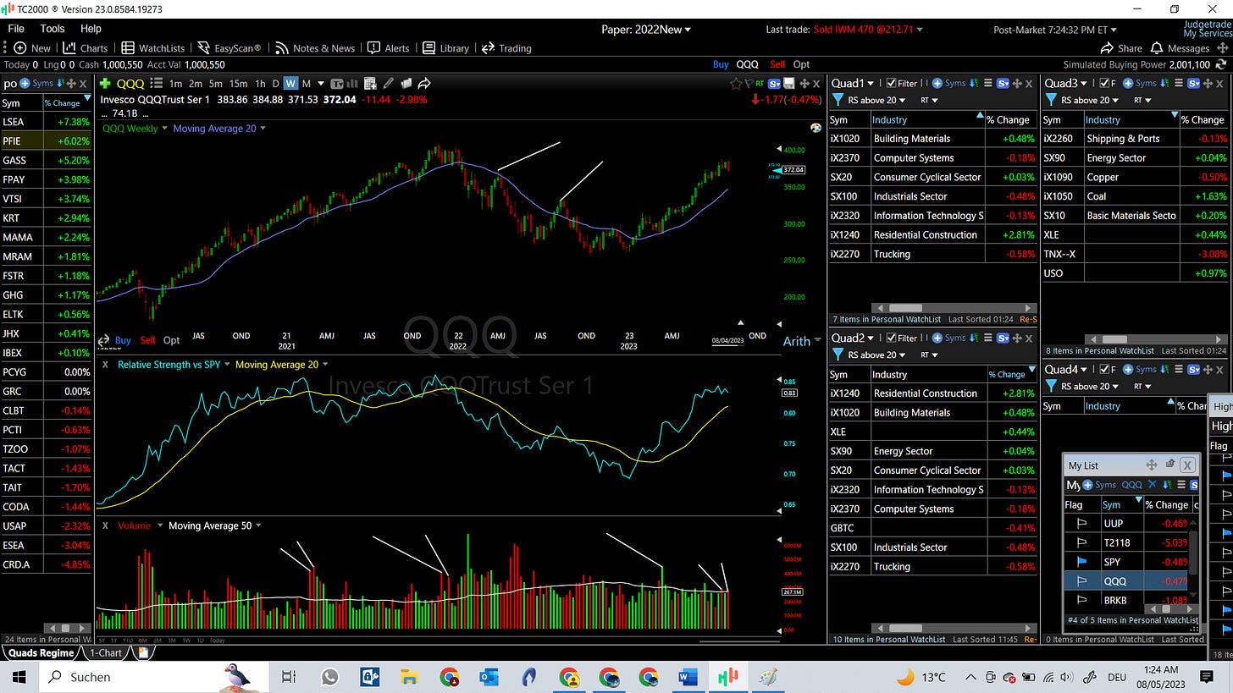Open the chart list view icon beside QQQ

click(157, 83)
